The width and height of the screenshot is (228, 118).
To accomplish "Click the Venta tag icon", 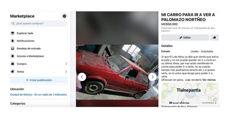I will (x=13, y=71).
